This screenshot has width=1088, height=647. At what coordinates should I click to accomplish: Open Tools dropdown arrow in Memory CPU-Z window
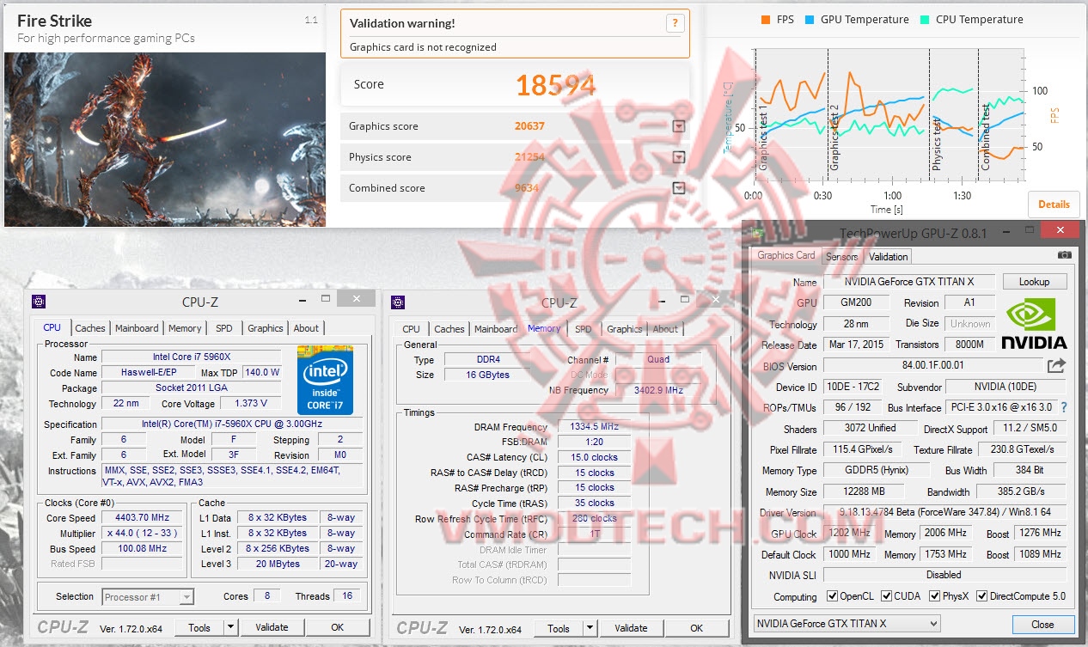point(590,628)
